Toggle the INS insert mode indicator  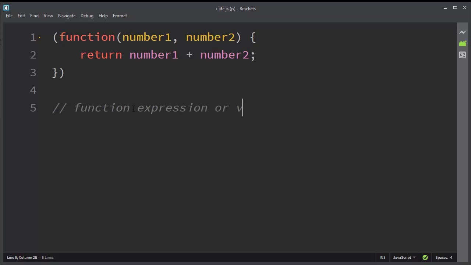(x=383, y=258)
